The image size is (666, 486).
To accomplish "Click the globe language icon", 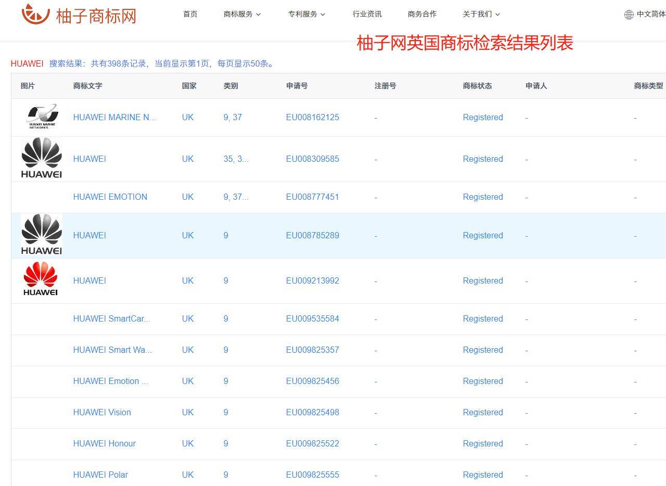I will click(629, 15).
